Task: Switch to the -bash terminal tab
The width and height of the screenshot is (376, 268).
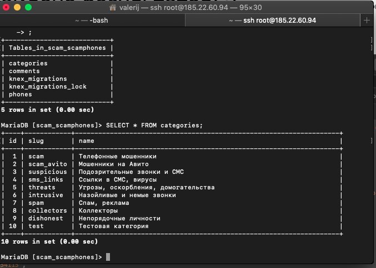Action: [x=92, y=20]
